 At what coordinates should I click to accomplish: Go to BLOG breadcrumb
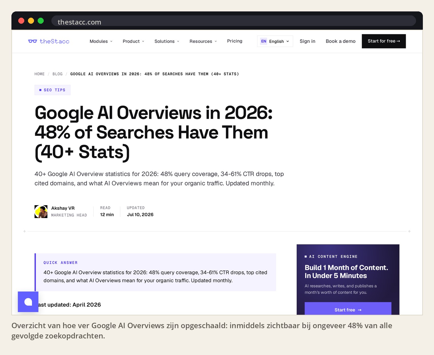[57, 74]
